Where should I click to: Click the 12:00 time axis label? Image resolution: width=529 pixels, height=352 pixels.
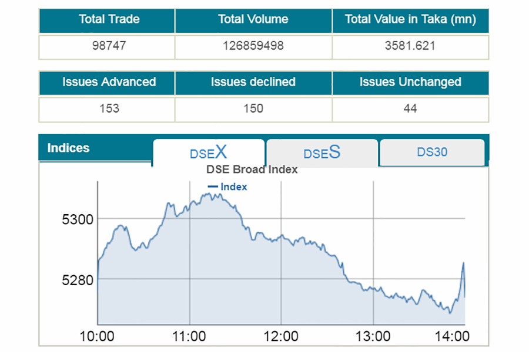[x=281, y=337]
